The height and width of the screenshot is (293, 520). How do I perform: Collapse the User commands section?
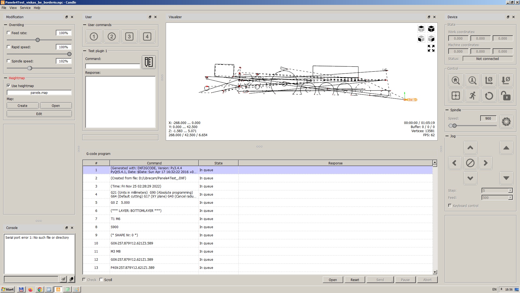tap(84, 25)
